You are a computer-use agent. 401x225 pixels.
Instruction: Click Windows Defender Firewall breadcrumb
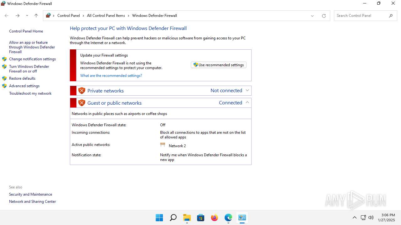[154, 16]
